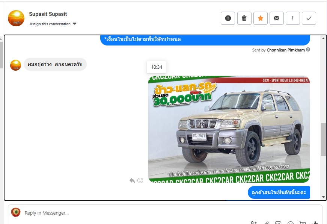Click the chat scrollbar up arrow
Viewport: 327px width, 224px height.
tap(323, 38)
